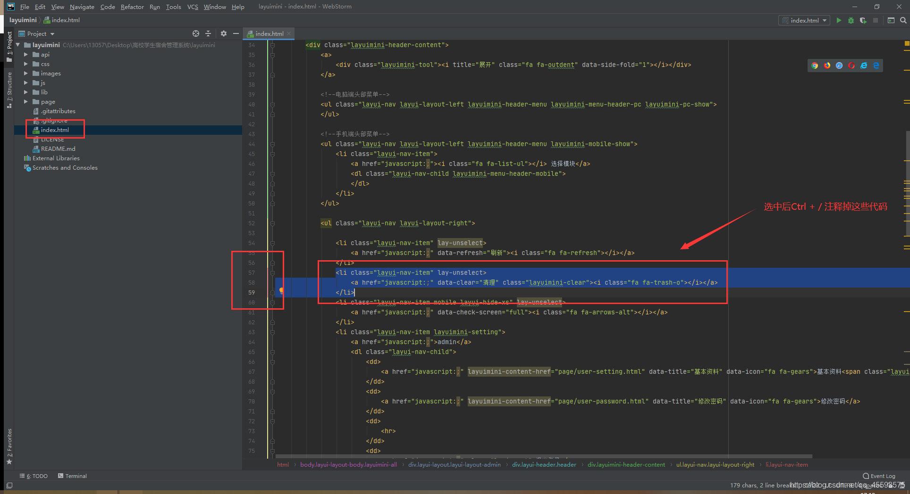Click the layuimini breadcrumb in the navigation bar
Viewport: 910px width, 494px height.
(x=23, y=20)
